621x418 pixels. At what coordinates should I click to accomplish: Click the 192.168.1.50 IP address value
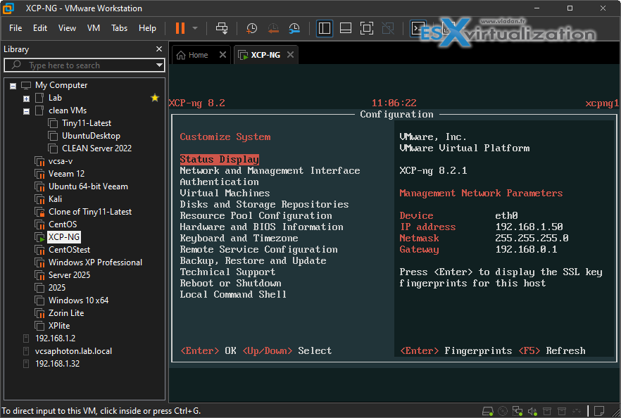[x=529, y=227]
